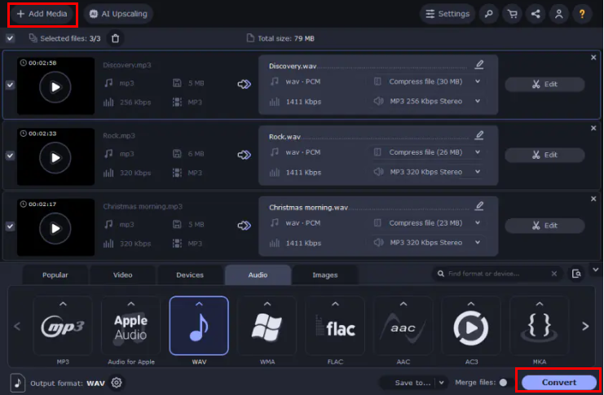Switch to the Video tab
This screenshot has width=604, height=395.
point(122,275)
